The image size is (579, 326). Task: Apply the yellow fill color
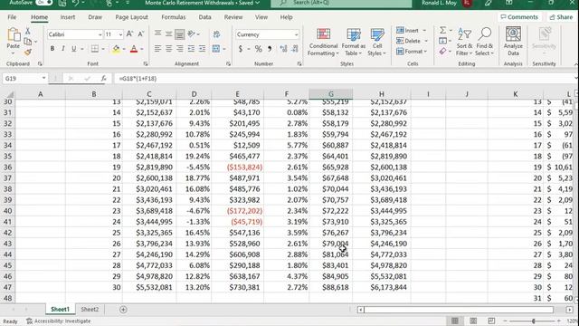tap(116, 49)
